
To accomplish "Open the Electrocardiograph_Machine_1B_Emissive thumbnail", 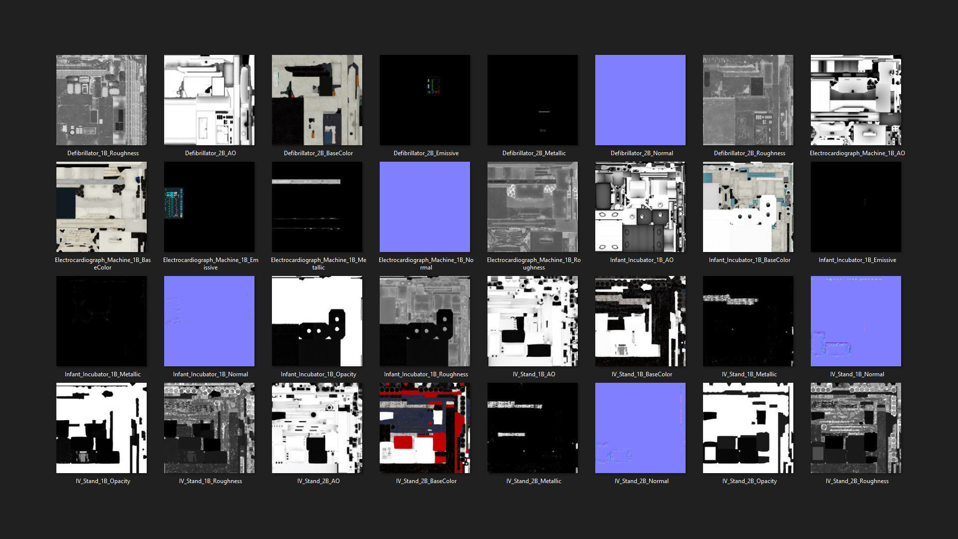I will coord(209,207).
